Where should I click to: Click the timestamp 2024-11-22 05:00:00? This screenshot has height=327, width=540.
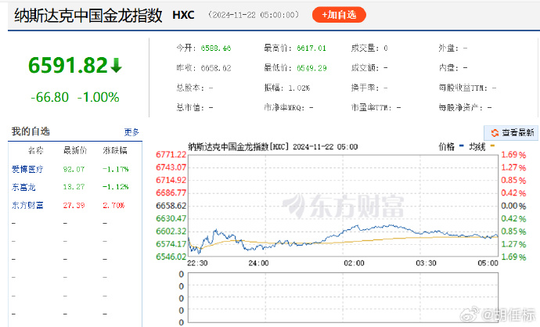[254, 15]
